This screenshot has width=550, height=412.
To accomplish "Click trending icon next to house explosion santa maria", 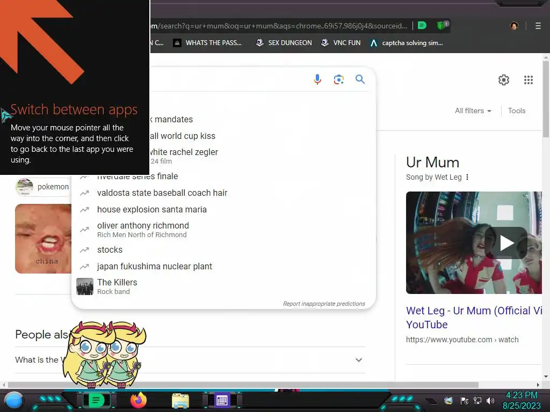I will tap(84, 210).
